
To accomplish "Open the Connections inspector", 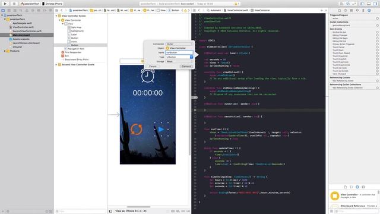I will pos(369,11).
